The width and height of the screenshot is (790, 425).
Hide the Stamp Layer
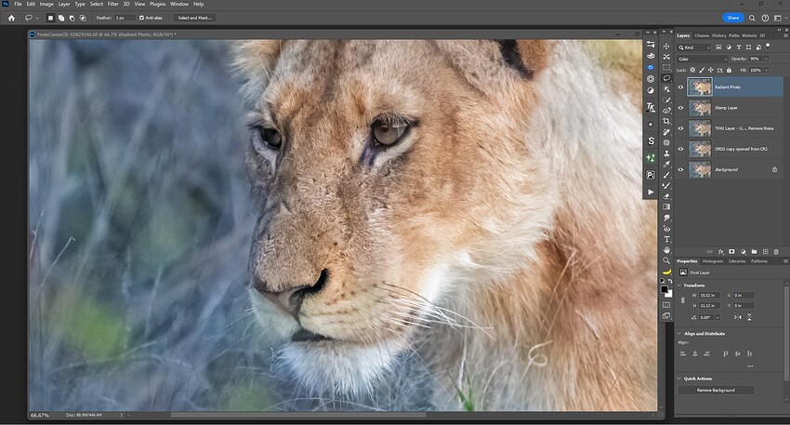(x=680, y=108)
